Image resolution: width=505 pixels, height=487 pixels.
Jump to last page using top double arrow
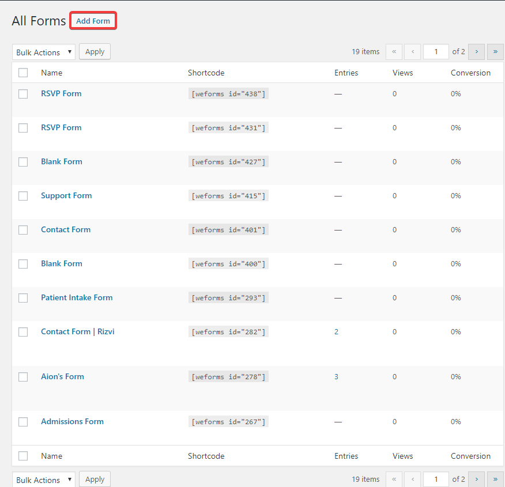click(x=495, y=52)
